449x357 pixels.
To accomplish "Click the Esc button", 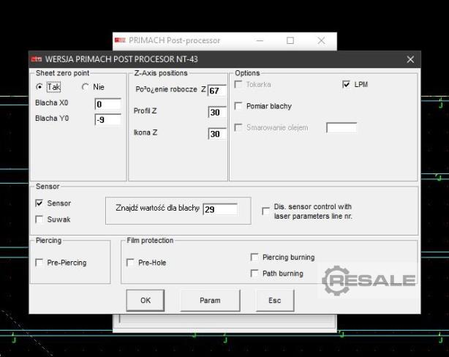I will (275, 300).
